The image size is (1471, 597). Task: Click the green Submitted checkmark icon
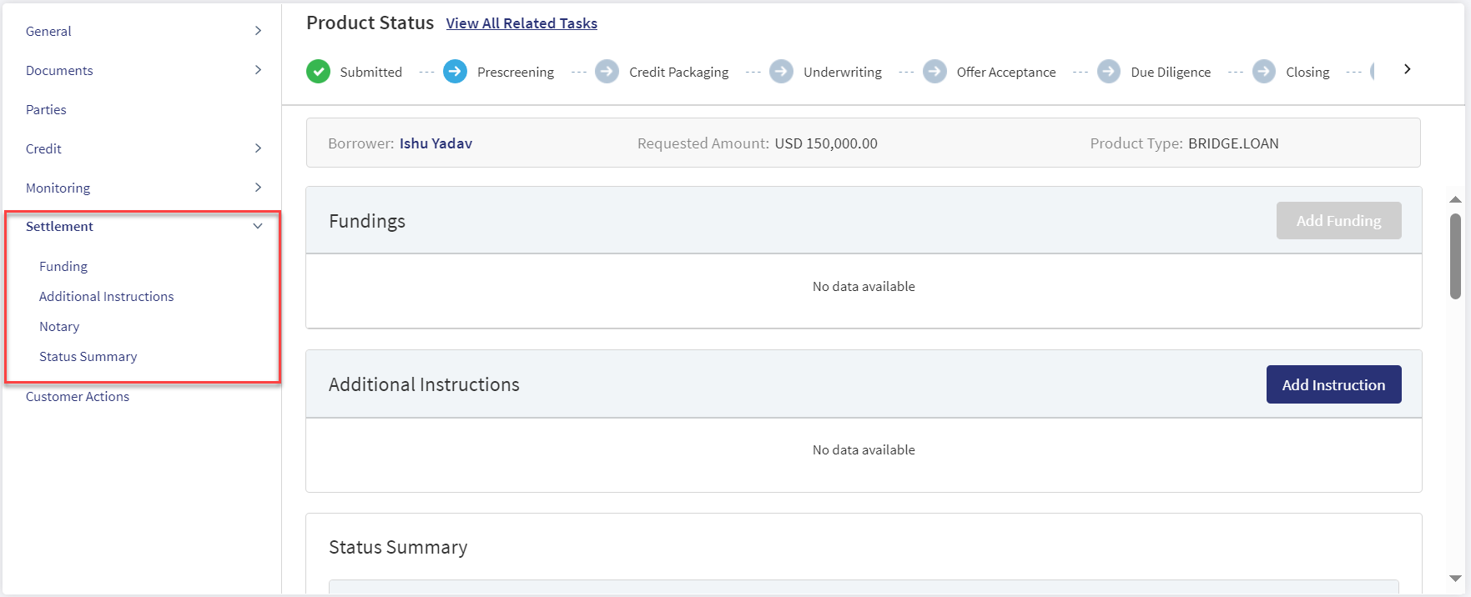[318, 72]
